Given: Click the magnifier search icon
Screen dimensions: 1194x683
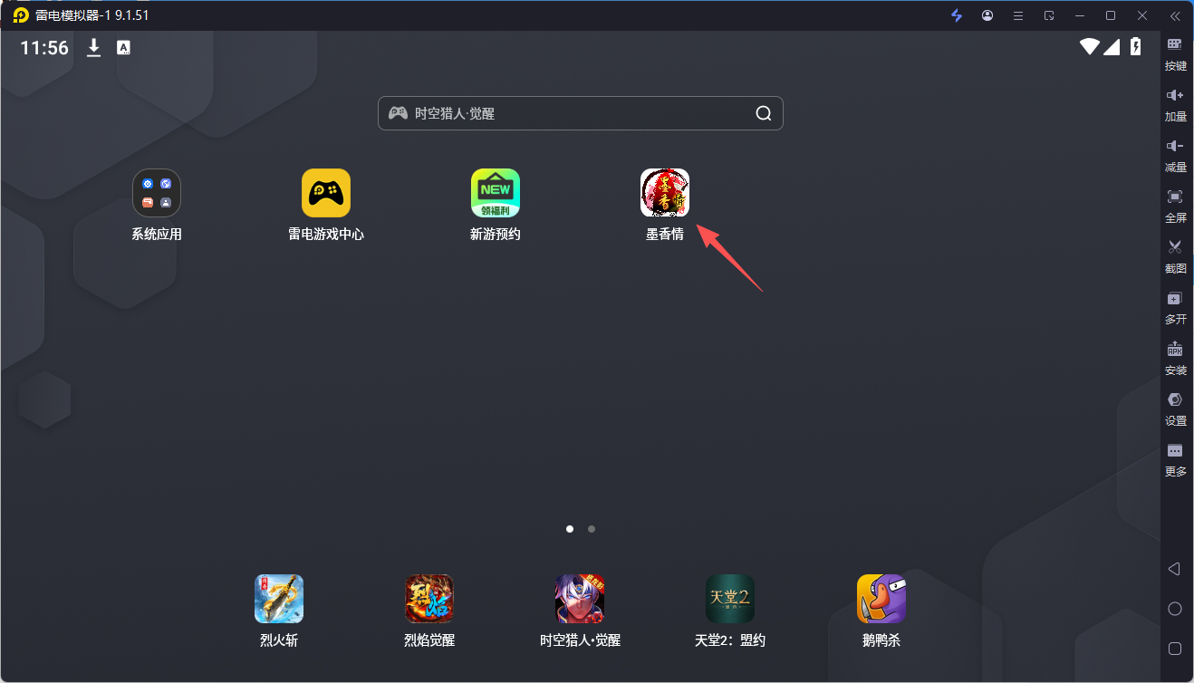Looking at the screenshot, I should pyautogui.click(x=764, y=113).
